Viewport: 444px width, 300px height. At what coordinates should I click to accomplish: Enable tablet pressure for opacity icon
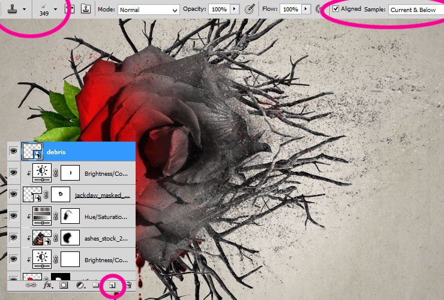[250, 9]
